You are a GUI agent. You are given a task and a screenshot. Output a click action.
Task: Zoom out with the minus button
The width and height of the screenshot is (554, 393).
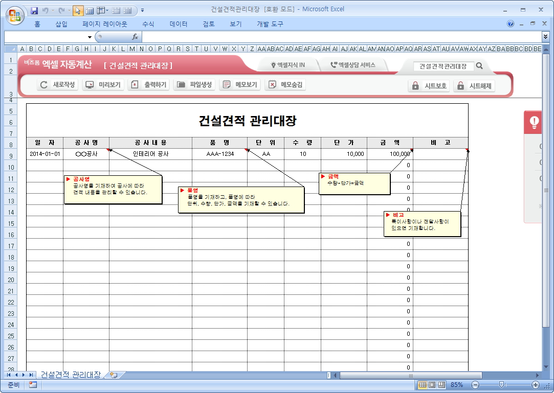[475, 385]
